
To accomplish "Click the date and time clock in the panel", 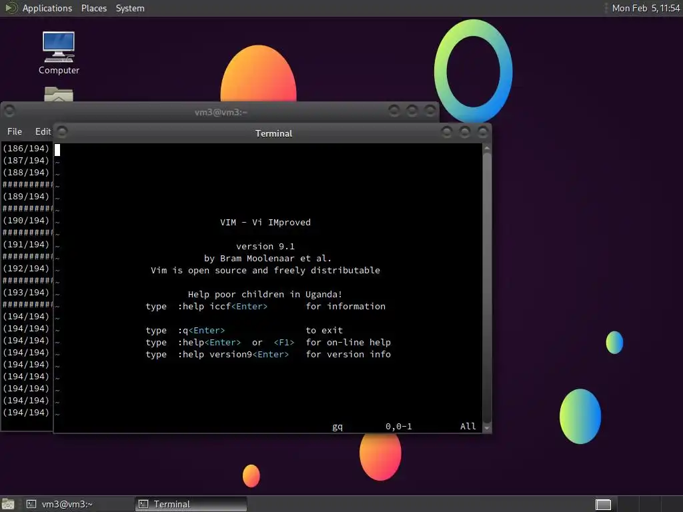I will 646,8.
